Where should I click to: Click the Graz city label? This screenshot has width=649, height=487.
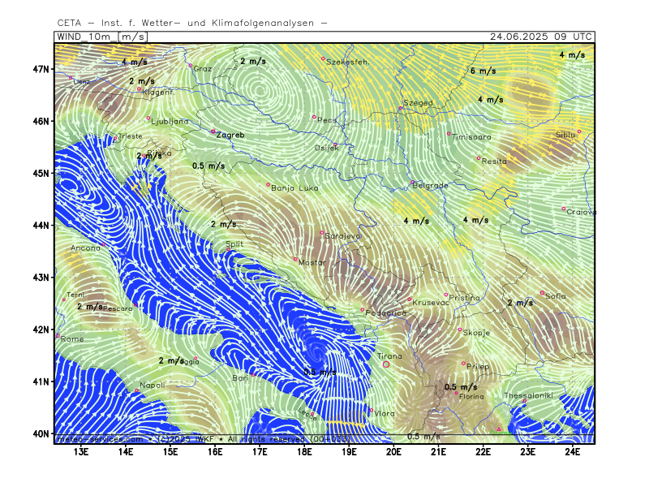[203, 69]
